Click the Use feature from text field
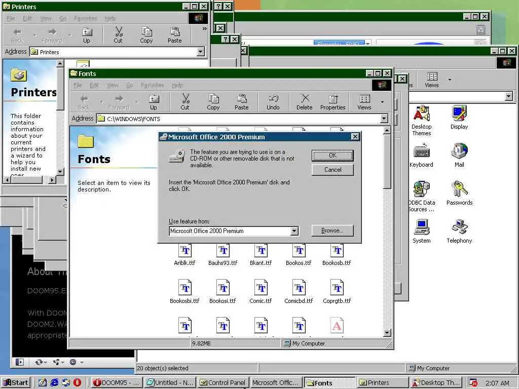 click(230, 231)
